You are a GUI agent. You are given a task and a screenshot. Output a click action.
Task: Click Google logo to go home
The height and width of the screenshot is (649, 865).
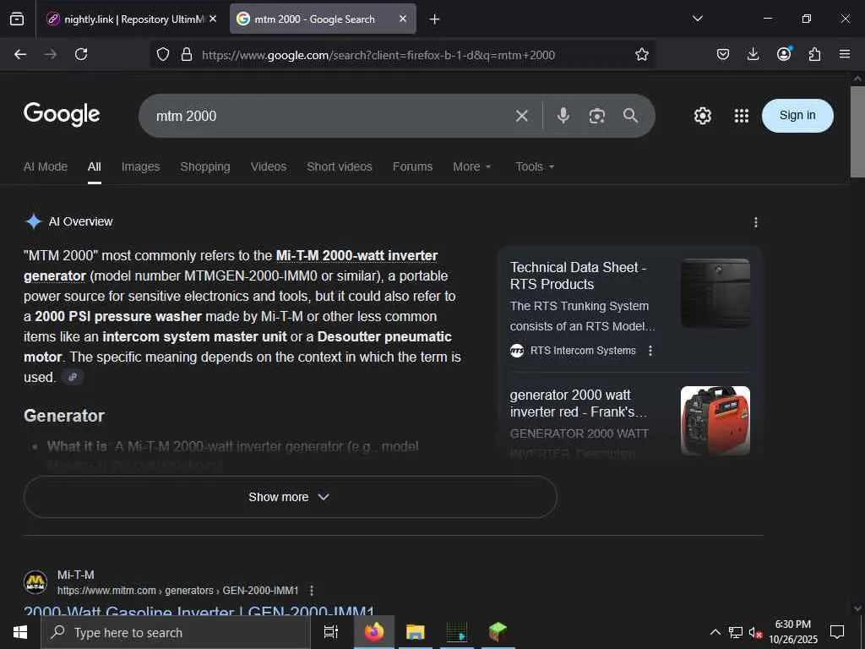point(62,114)
